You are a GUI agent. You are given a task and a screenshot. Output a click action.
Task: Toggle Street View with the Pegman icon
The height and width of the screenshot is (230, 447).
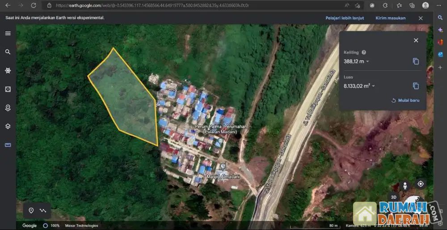(x=405, y=185)
